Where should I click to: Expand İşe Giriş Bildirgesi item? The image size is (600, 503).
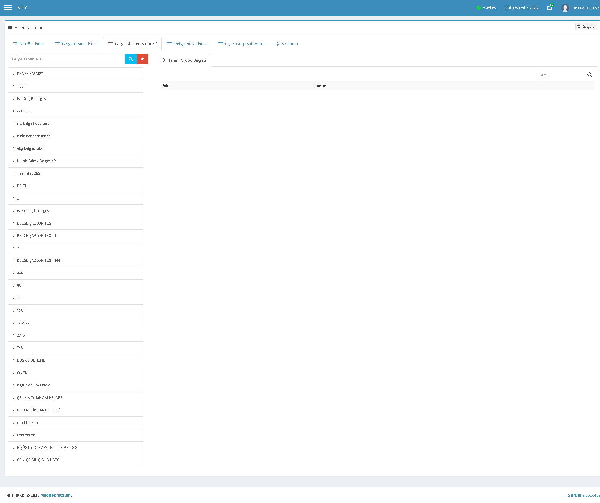click(x=76, y=99)
